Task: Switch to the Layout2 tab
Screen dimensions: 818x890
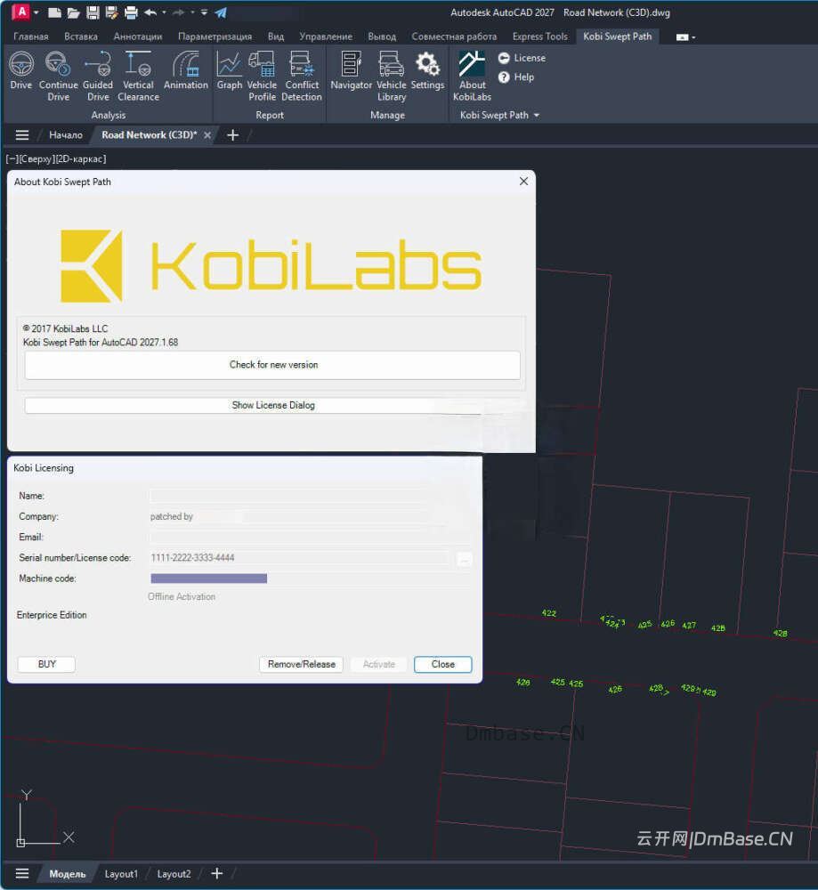Action: (x=174, y=874)
